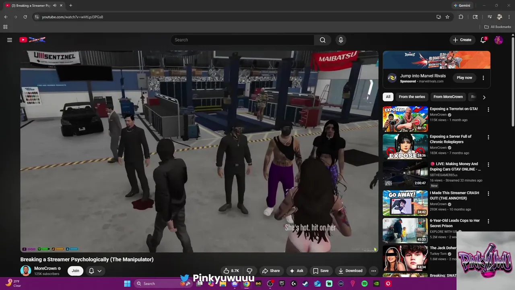This screenshot has width=515, height=290.
Task: View site information icon in address bar
Action: [x=37, y=17]
